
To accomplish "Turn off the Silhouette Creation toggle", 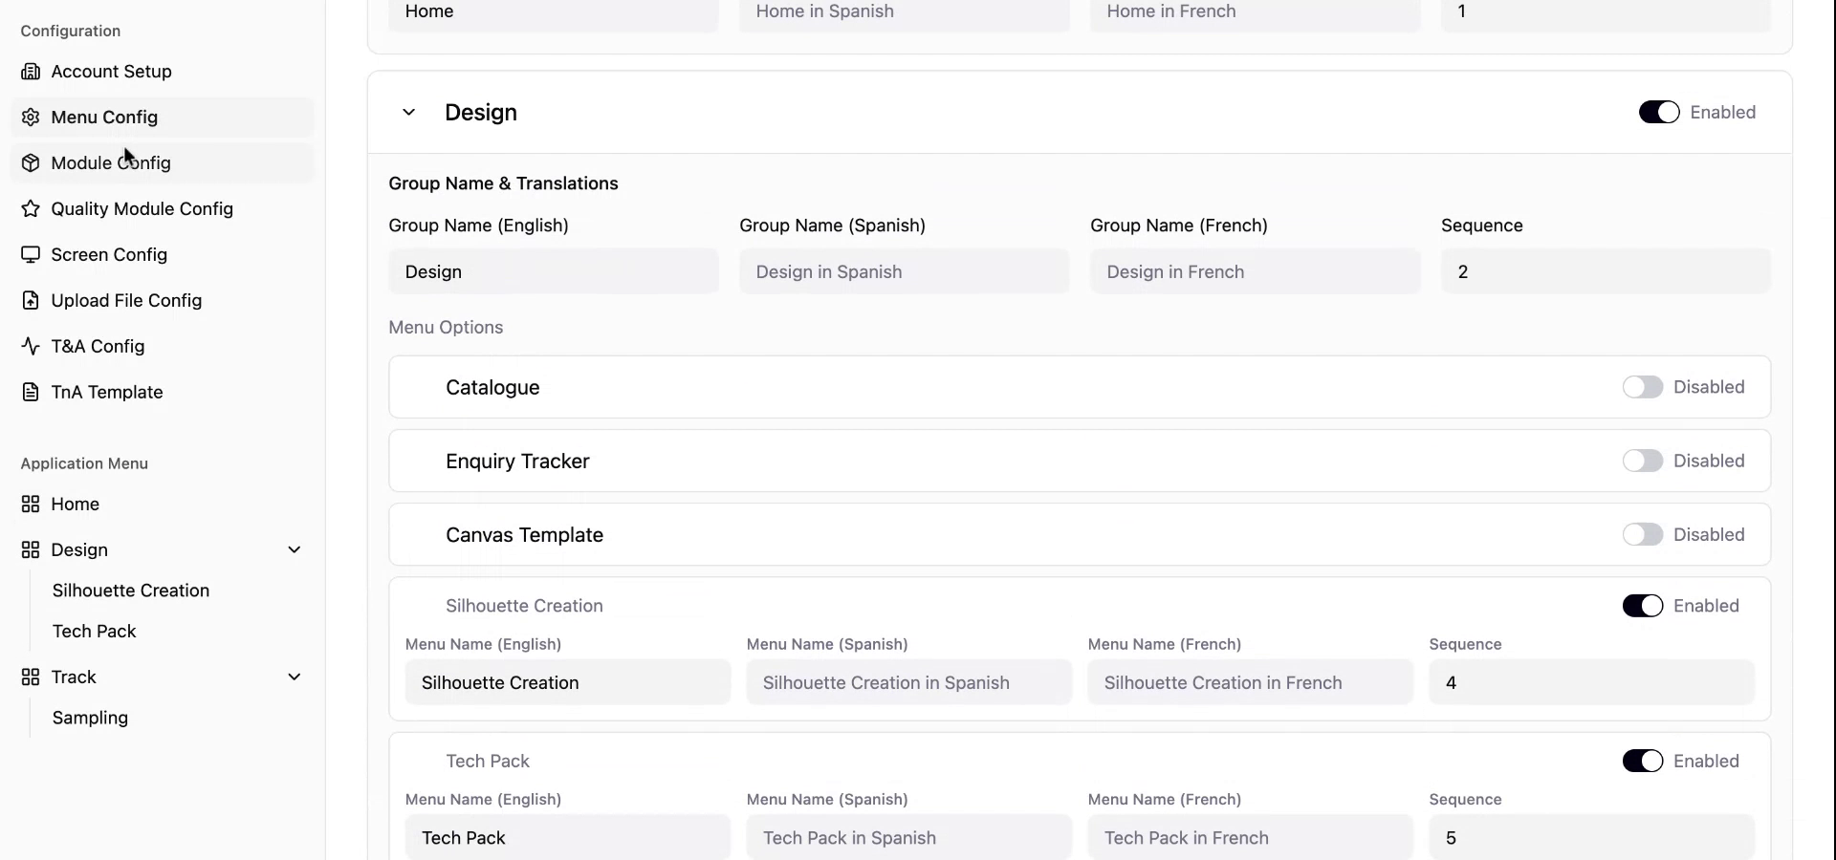I will [1643, 606].
